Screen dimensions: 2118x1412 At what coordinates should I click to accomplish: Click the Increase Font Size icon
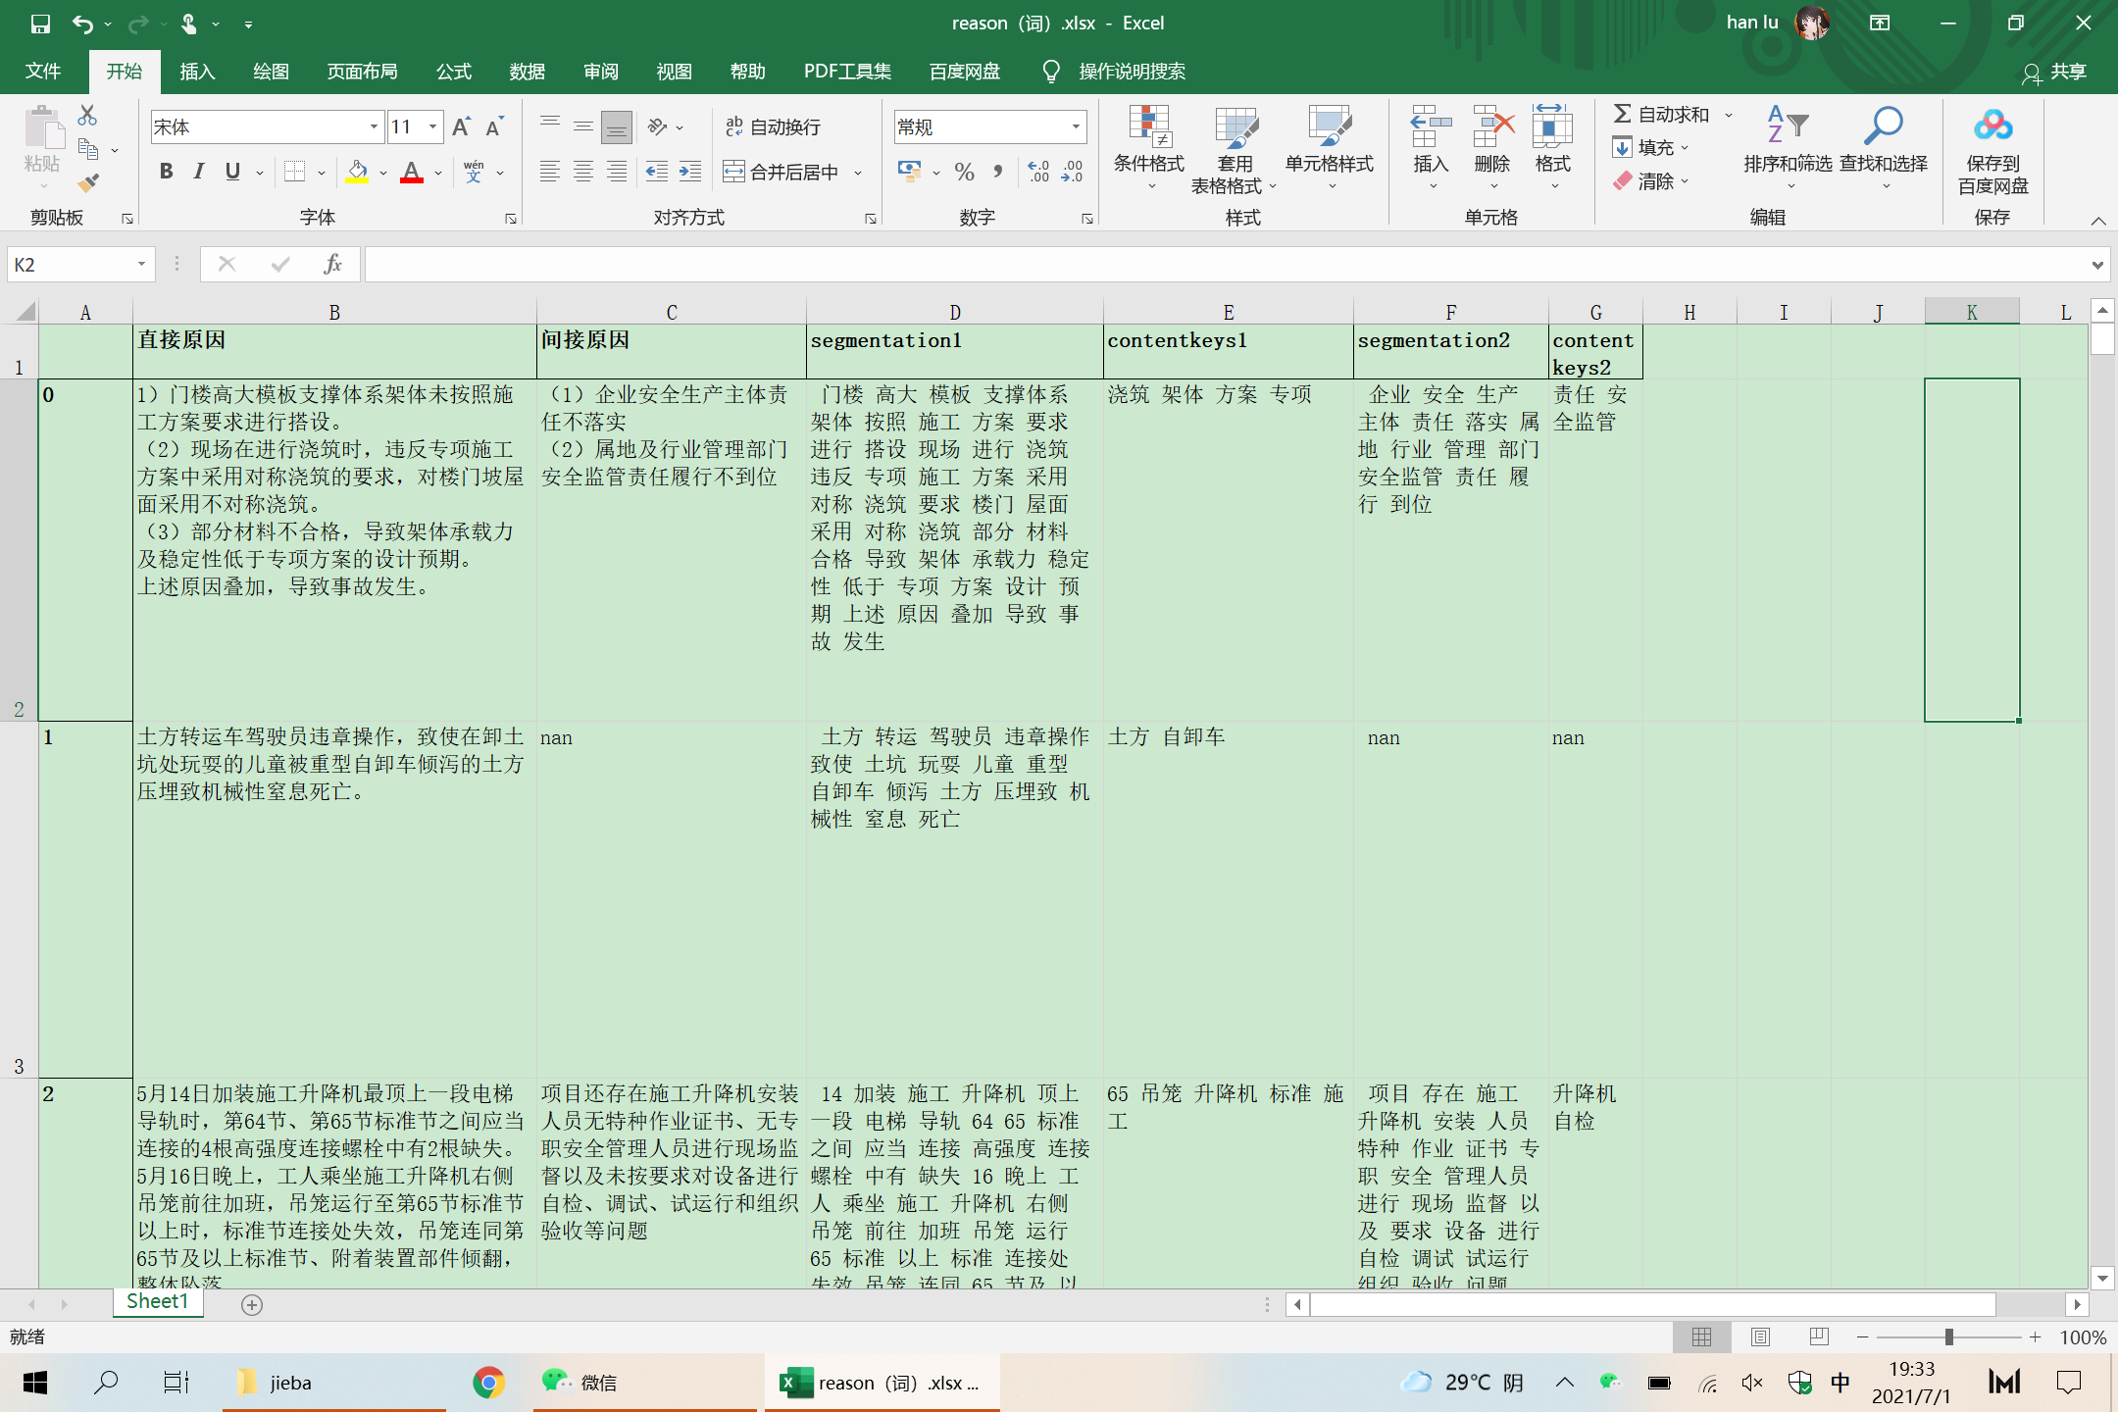[461, 126]
